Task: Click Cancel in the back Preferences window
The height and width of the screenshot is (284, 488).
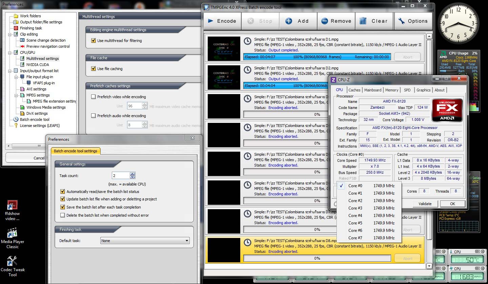Action: click(39, 158)
